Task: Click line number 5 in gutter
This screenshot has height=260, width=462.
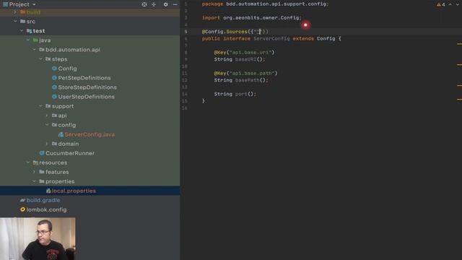Action: (x=186, y=32)
